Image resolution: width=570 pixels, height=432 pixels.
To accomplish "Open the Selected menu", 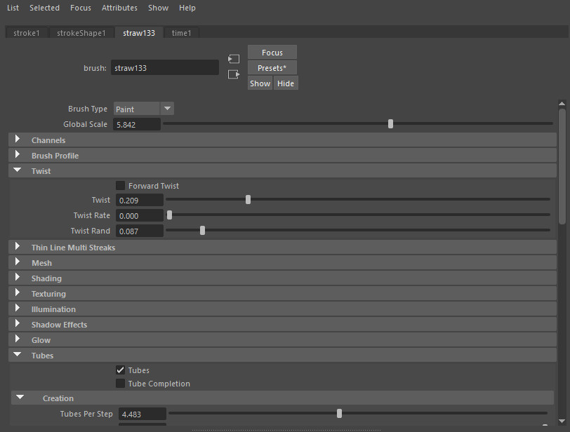I will pyautogui.click(x=44, y=8).
